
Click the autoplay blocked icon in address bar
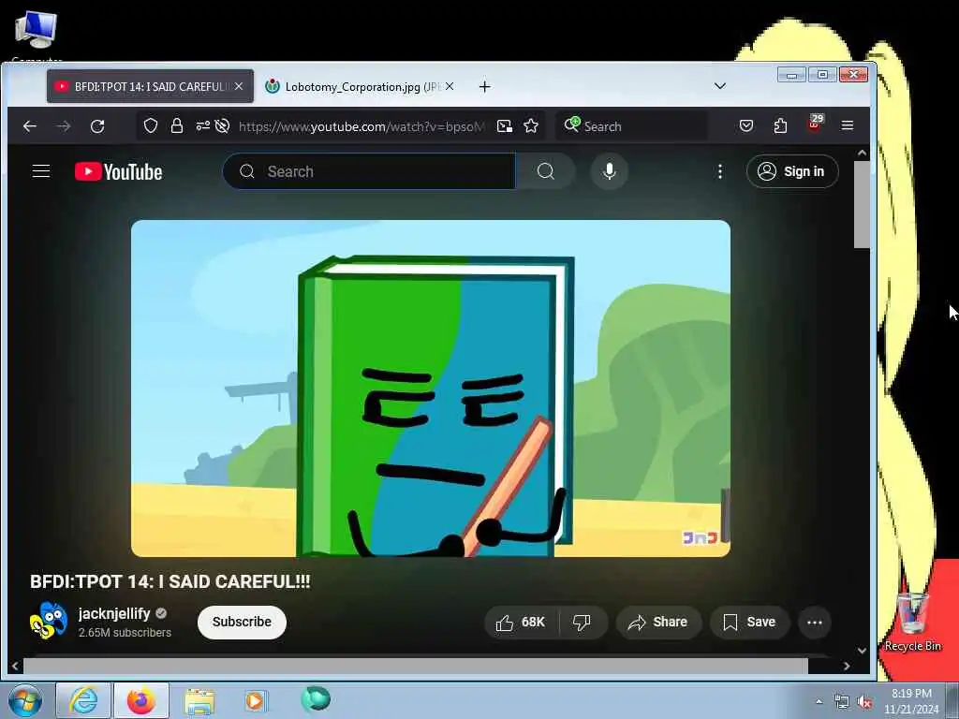pyautogui.click(x=223, y=126)
